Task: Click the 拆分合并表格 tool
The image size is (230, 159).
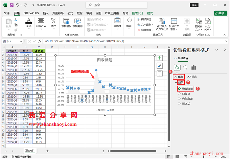Action: click(x=174, y=24)
